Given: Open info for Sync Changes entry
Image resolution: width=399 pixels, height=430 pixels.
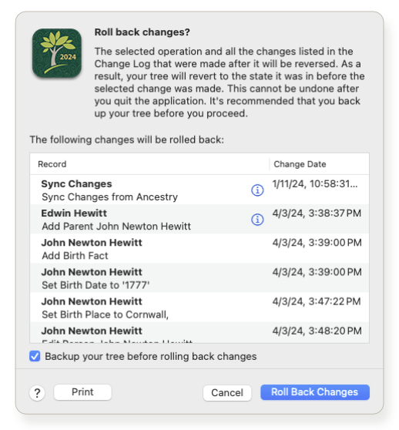Looking at the screenshot, I should pos(257,190).
